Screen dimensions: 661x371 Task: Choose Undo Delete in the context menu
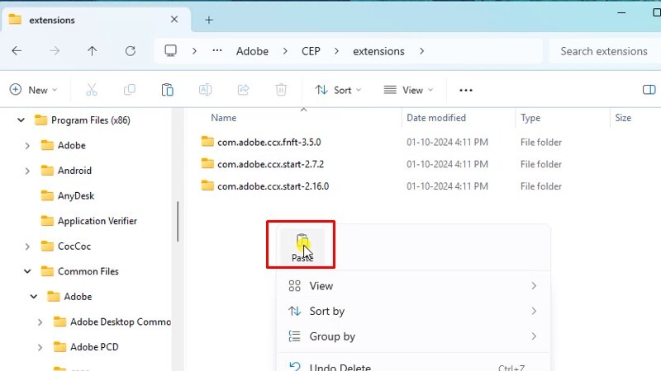(413, 364)
